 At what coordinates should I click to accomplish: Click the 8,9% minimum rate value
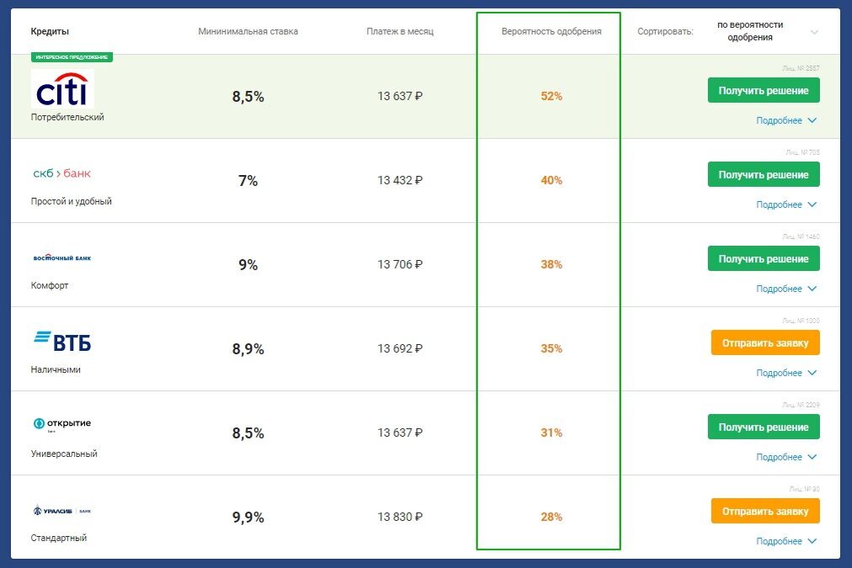click(x=248, y=349)
